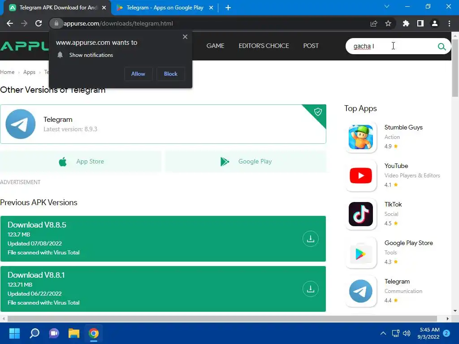Viewport: 459px width, 344px height.
Task: Click the address bar URL
Action: tap(118, 23)
